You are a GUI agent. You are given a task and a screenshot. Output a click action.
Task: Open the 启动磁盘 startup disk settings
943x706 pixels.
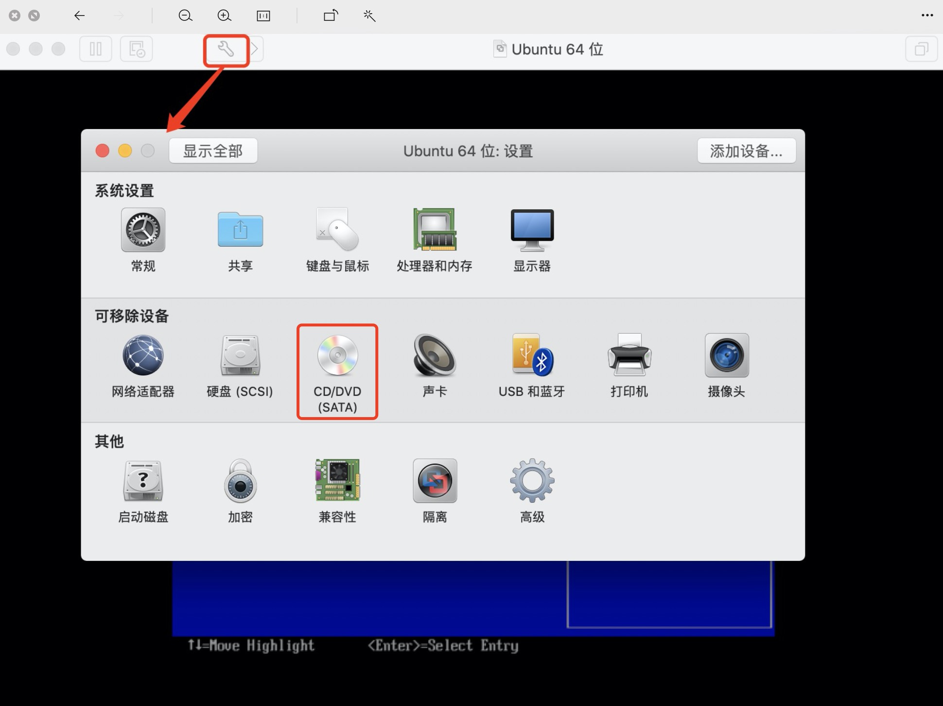point(143,481)
